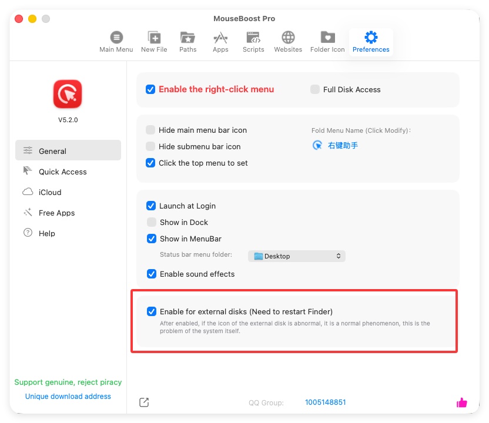This screenshot has width=489, height=423.
Task: Click the fold menu name 右键助手
Action: click(343, 145)
